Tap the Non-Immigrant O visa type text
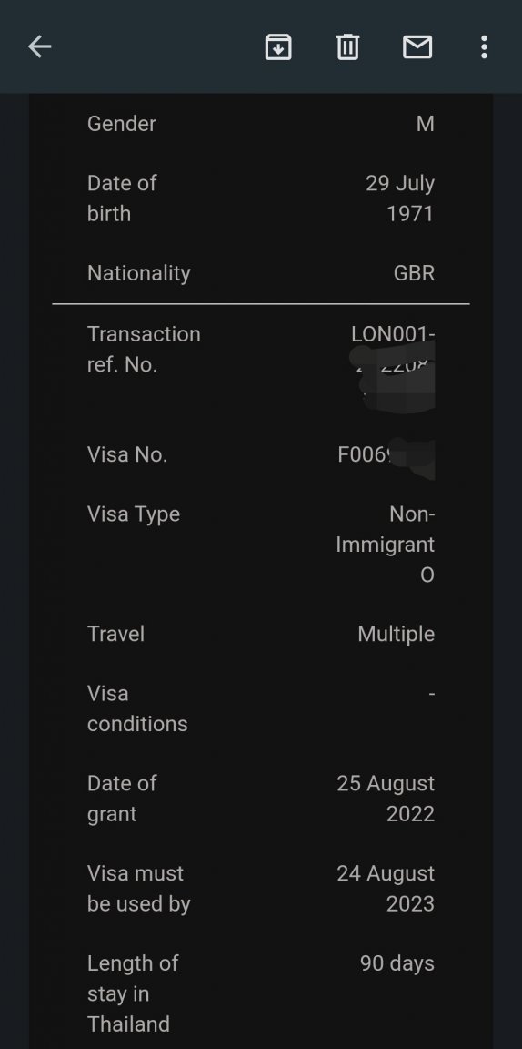This screenshot has width=522, height=1049. 386,545
